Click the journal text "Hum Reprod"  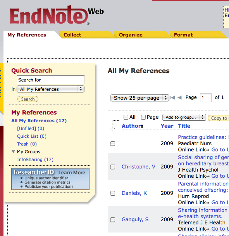(193, 196)
